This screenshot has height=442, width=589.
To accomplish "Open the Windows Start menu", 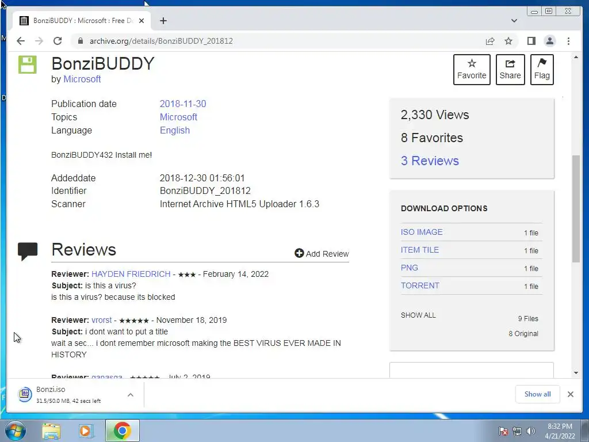I will click(16, 430).
